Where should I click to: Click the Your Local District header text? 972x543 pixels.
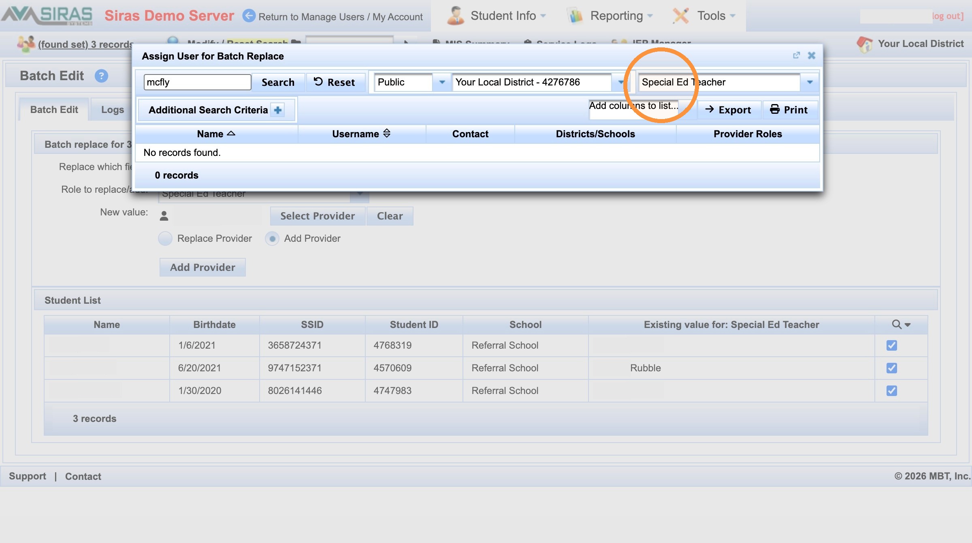coord(921,44)
